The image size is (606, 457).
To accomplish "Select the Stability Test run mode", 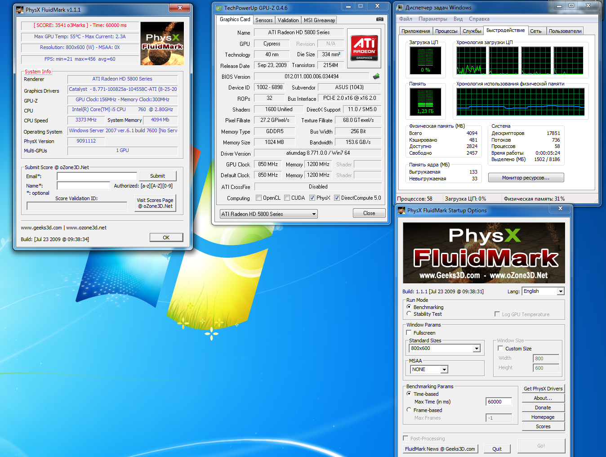I will [409, 314].
